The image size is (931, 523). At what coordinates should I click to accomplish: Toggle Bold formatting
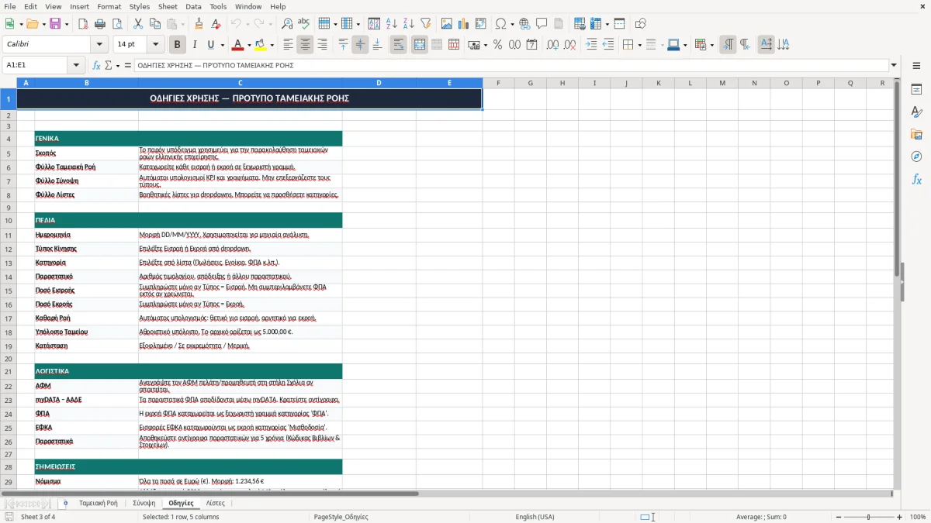point(177,45)
